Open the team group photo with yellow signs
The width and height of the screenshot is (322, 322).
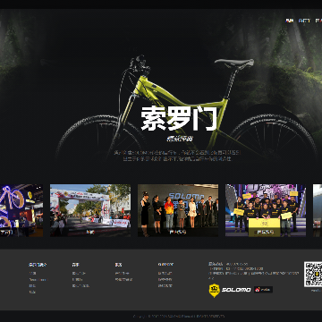pos(266,210)
